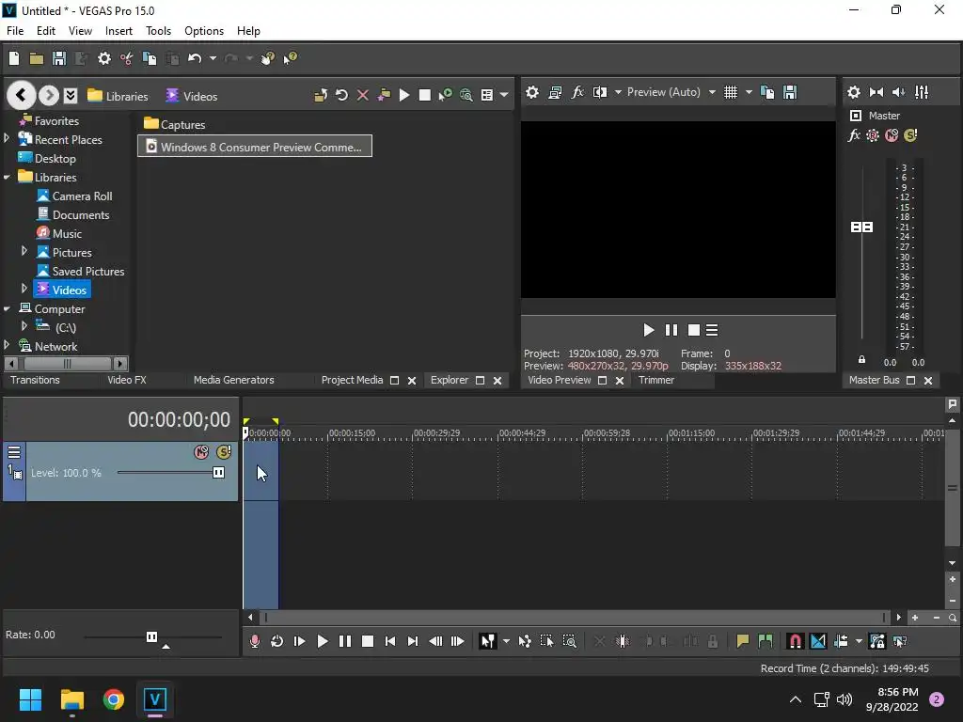This screenshot has width=963, height=722.
Task: Stop timeline playback
Action: coord(368,641)
